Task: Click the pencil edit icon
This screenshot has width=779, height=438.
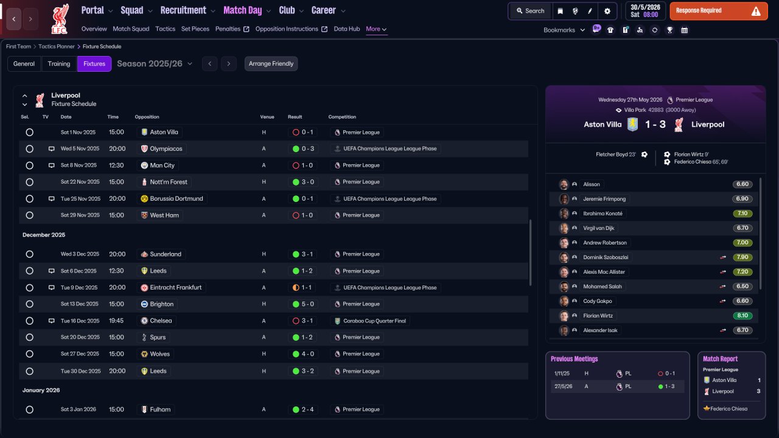Action: coord(590,11)
